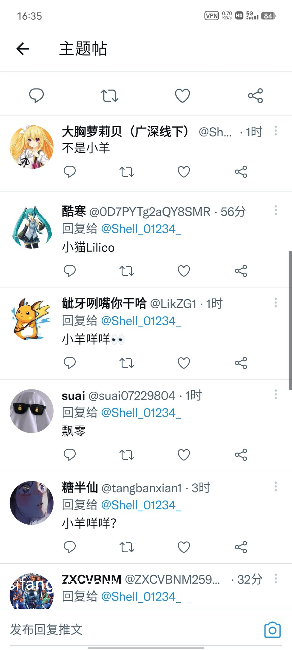
Task: View Hatsune Miku avatar of 酷寒
Action: coord(32,226)
